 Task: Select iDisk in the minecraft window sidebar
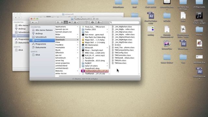(21, 50)
